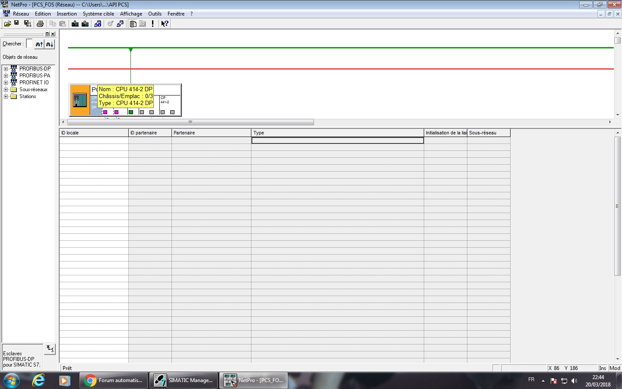The image size is (622, 389).
Task: Open the ? help menu
Action: [191, 14]
